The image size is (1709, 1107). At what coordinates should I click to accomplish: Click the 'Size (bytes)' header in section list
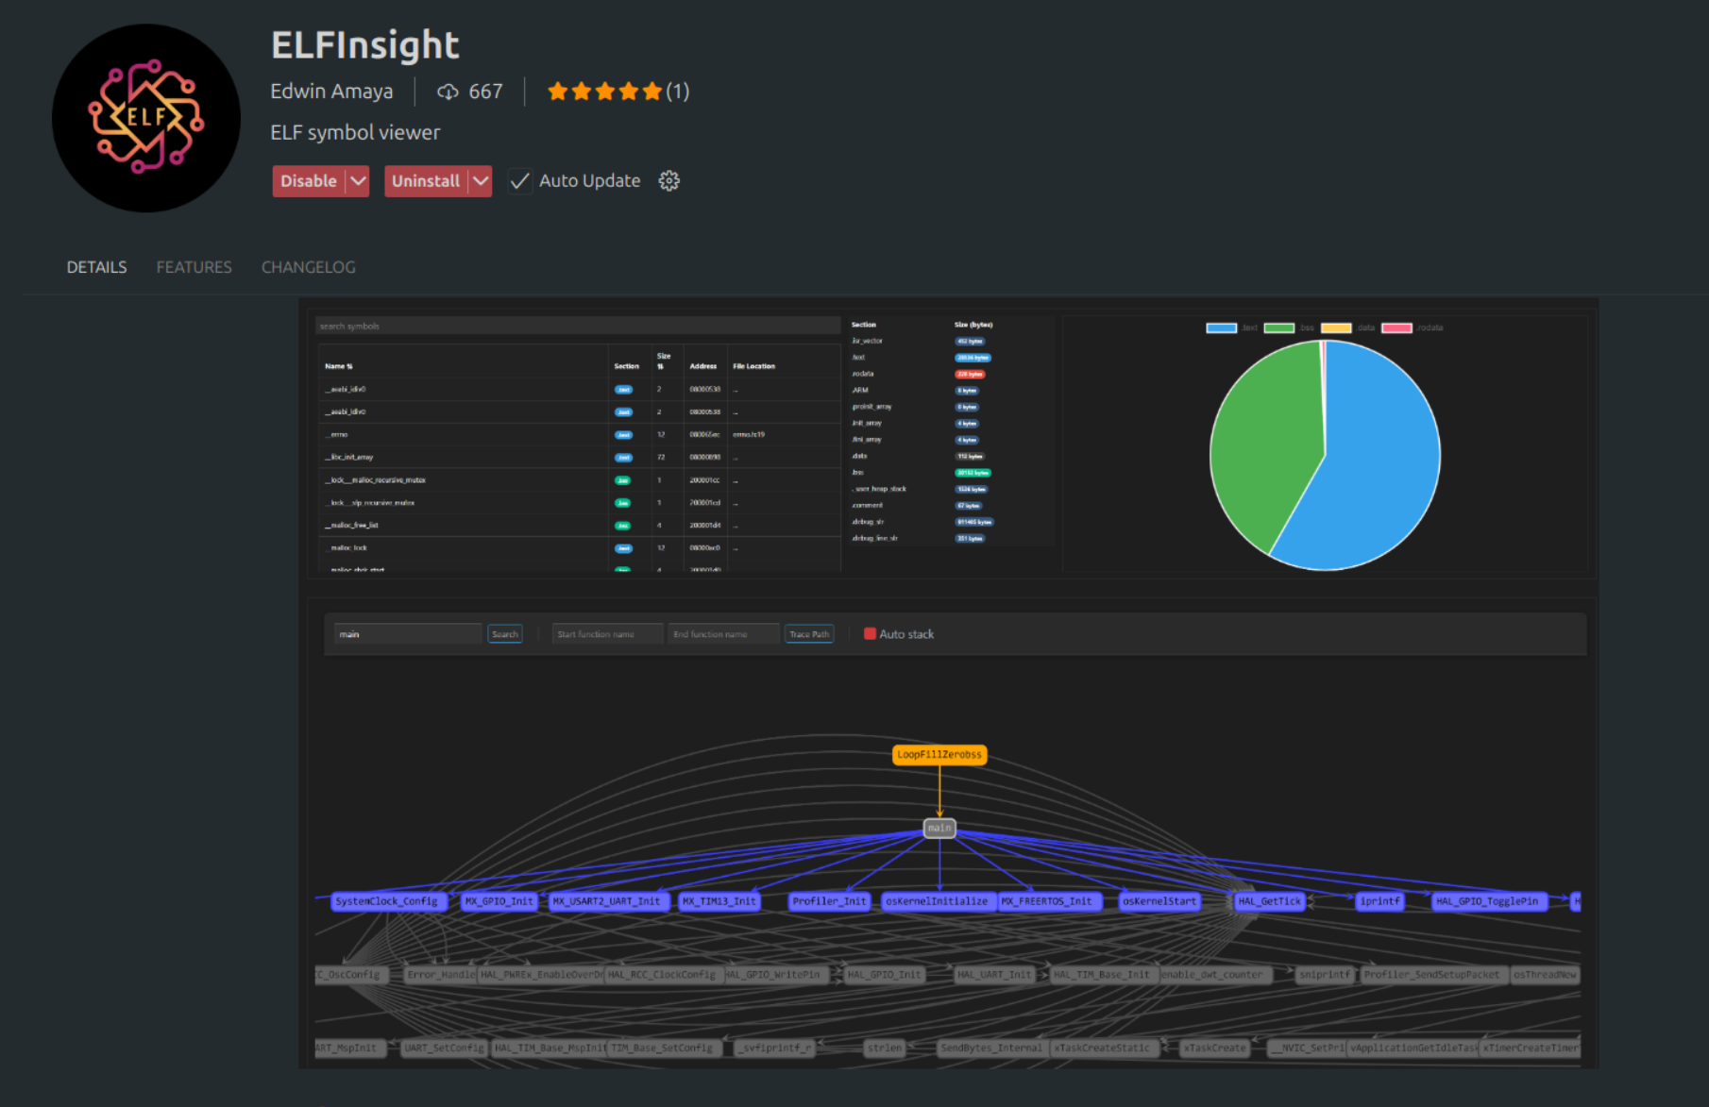coord(973,325)
